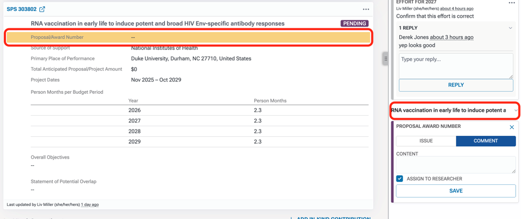This screenshot has width=521, height=219.
Task: Grab the panel divider drag handle
Action: (386, 59)
